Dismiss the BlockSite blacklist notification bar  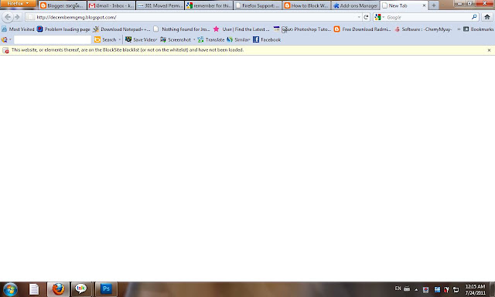489,50
